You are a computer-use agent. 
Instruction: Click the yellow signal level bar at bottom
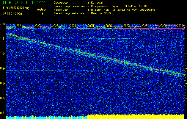[136, 117]
